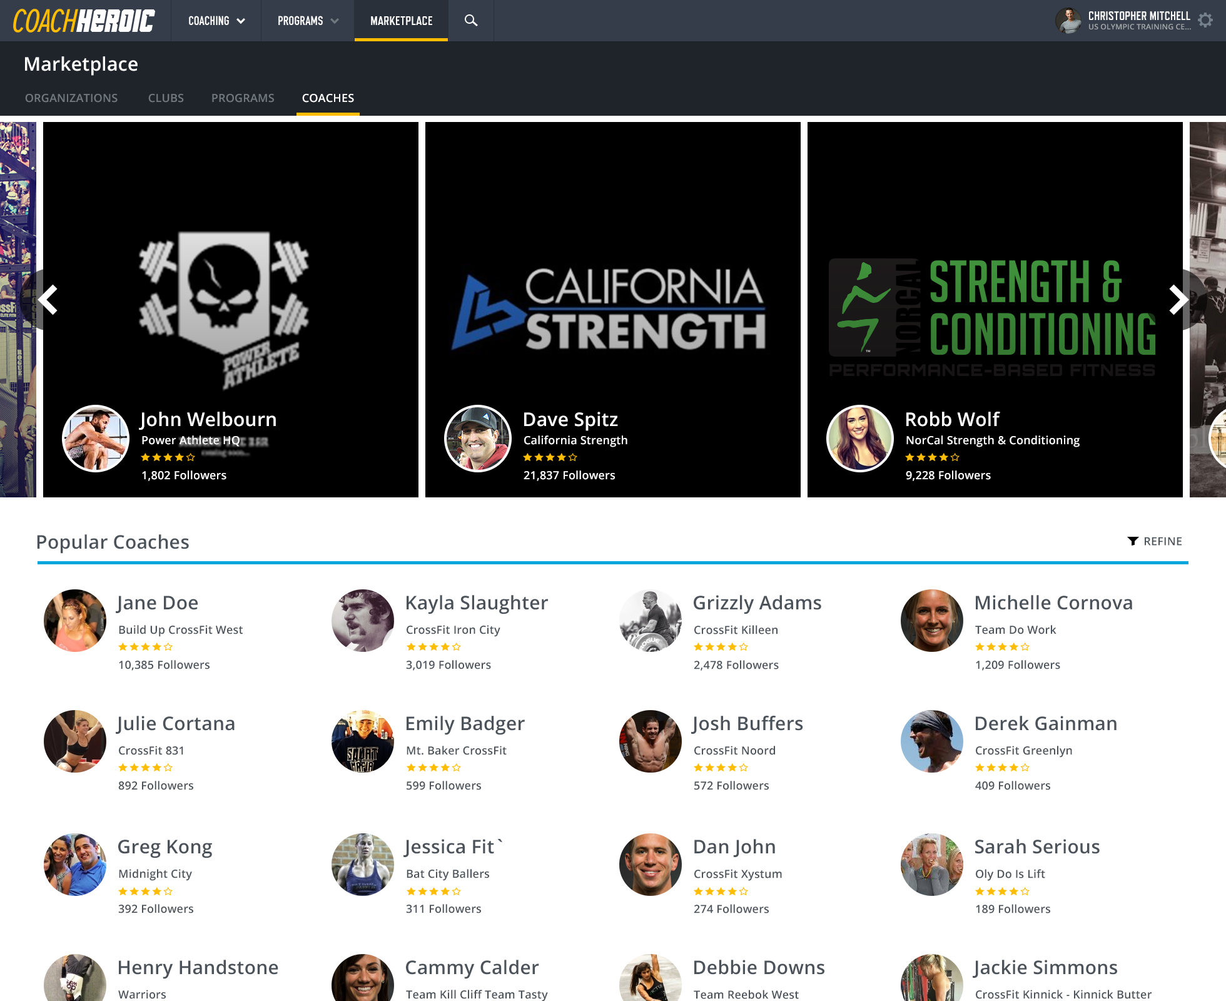The image size is (1226, 1001).
Task: Click Sarah Serious's avatar
Action: click(932, 865)
